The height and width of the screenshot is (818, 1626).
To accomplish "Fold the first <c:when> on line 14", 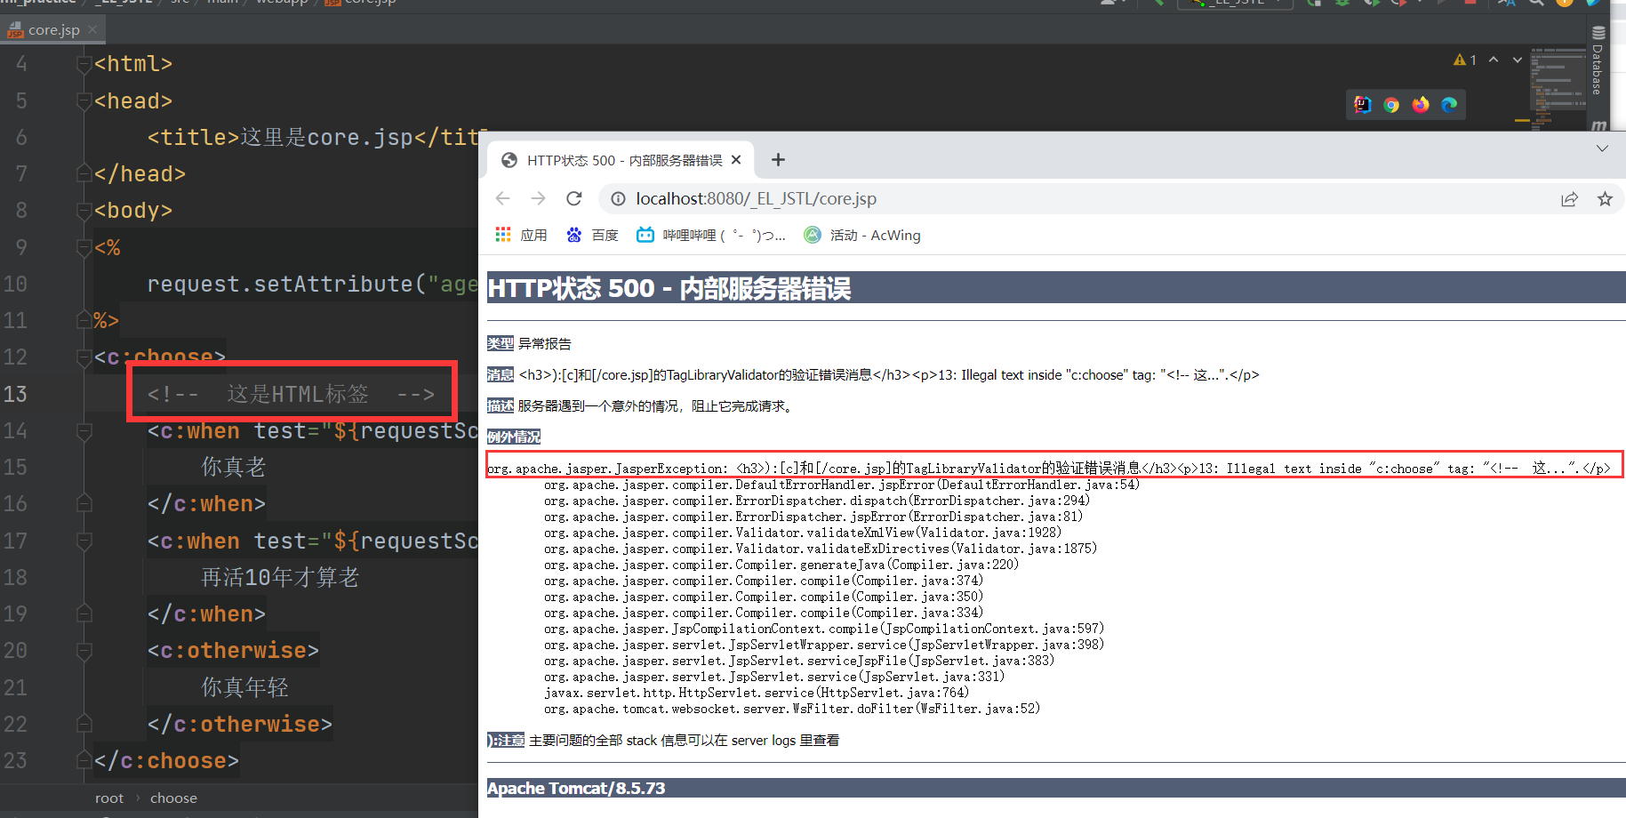I will 84,431.
